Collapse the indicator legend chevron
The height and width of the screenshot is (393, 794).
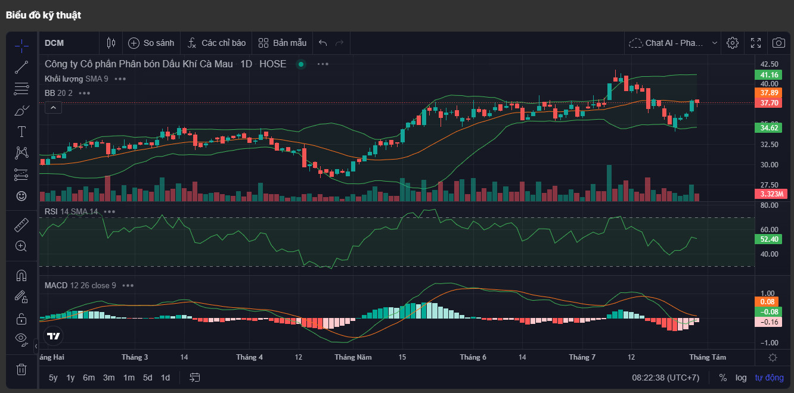point(53,108)
